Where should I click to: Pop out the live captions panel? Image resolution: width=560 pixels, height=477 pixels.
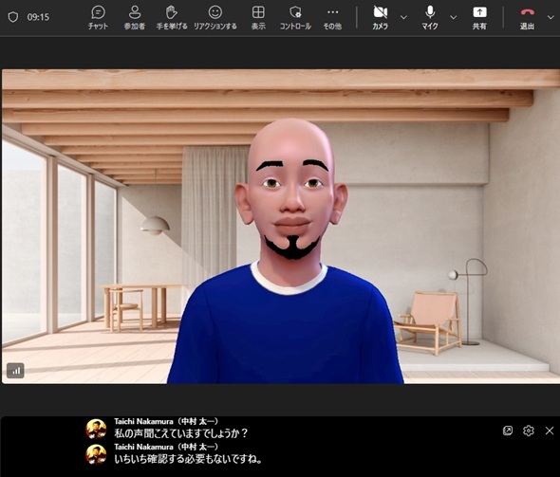tap(508, 431)
